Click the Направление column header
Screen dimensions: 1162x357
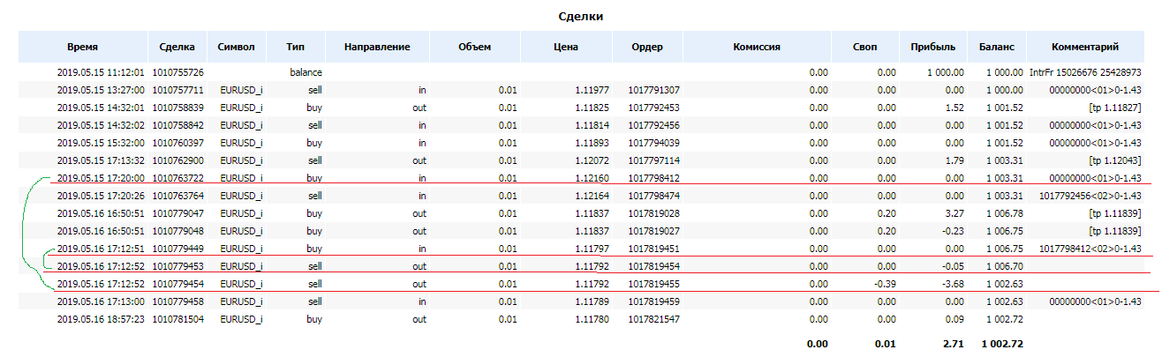click(x=377, y=47)
